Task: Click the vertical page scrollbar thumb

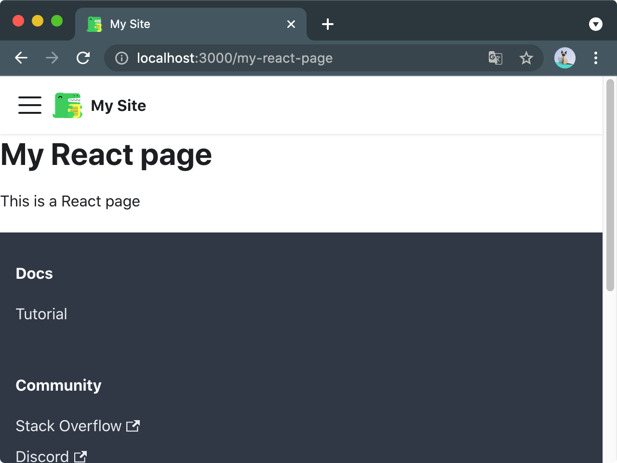Action: 610,185
